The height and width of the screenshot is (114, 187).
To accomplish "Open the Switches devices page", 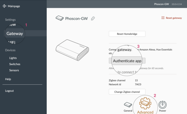I will tap(15, 64).
